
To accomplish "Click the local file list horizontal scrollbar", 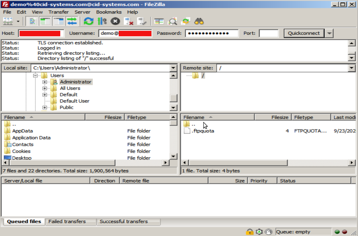I will 62,162.
